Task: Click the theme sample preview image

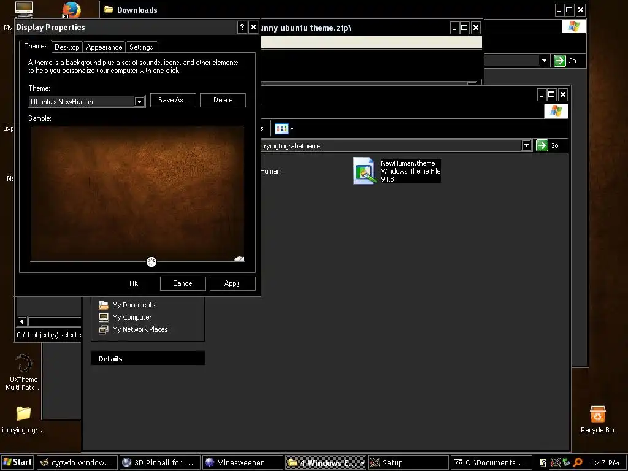Action: coord(138,193)
